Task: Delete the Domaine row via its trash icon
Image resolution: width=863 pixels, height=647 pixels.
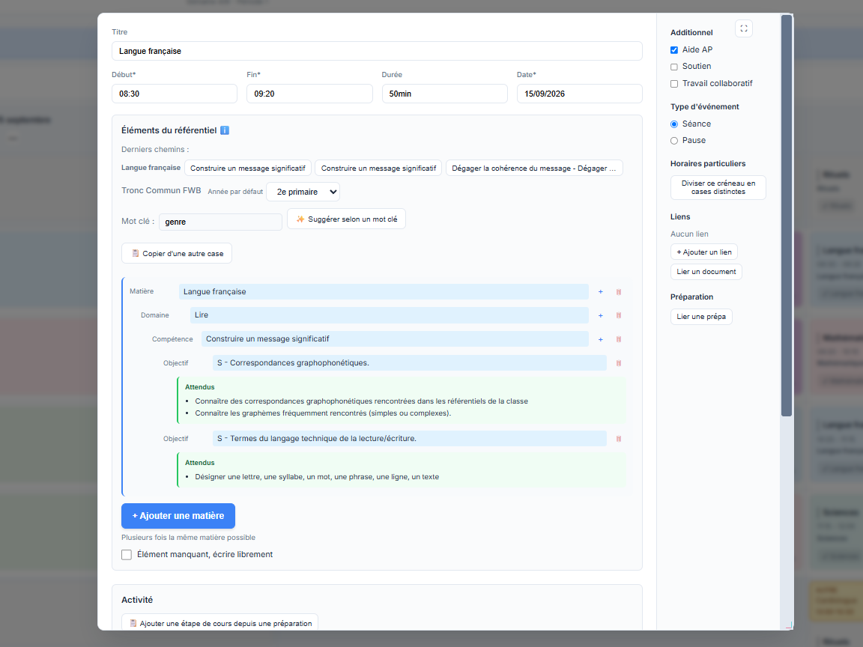Action: 619,315
